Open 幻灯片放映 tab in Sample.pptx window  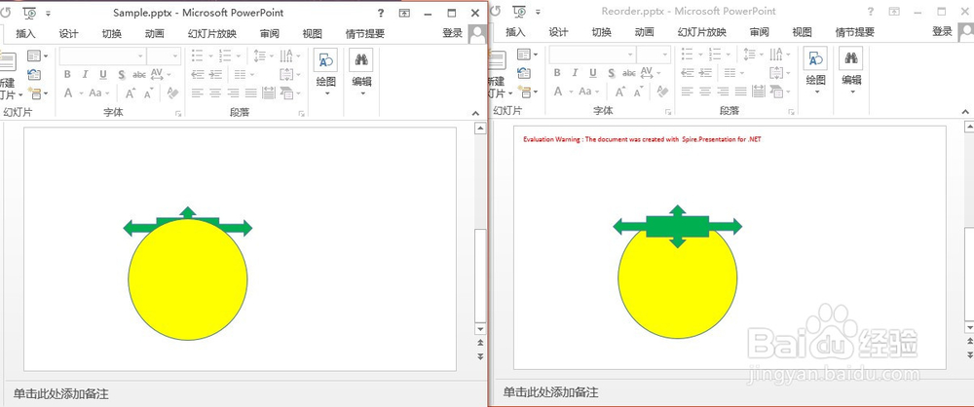click(x=212, y=34)
